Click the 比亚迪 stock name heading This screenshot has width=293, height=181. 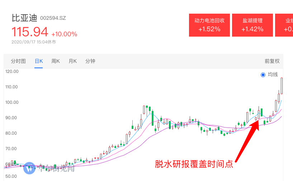pyautogui.click(x=24, y=18)
